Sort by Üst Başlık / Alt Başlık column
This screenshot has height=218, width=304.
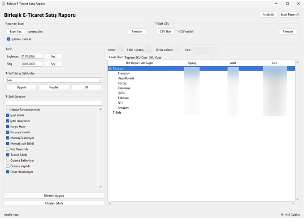pos(140,63)
